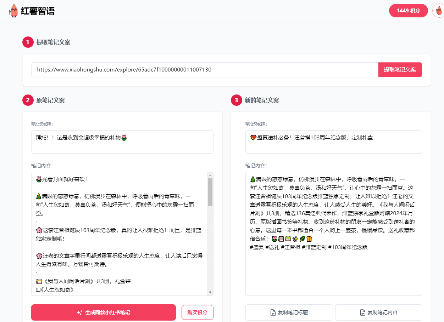444x322 pixels.
Task: Click the sparkle icon inside the generate button
Action: pos(79,312)
